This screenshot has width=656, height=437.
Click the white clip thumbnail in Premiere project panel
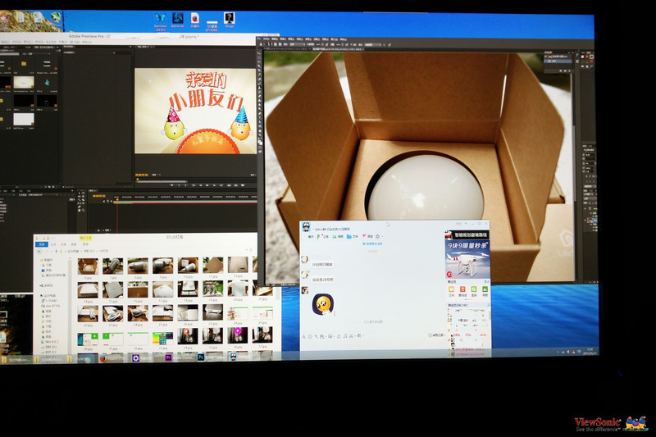point(23,119)
